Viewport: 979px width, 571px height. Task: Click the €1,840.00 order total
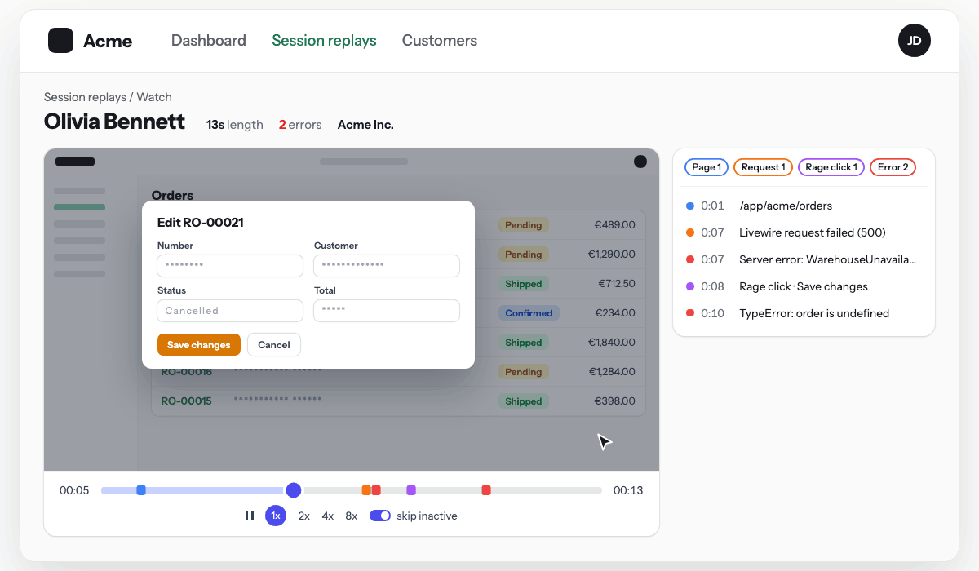click(x=612, y=343)
